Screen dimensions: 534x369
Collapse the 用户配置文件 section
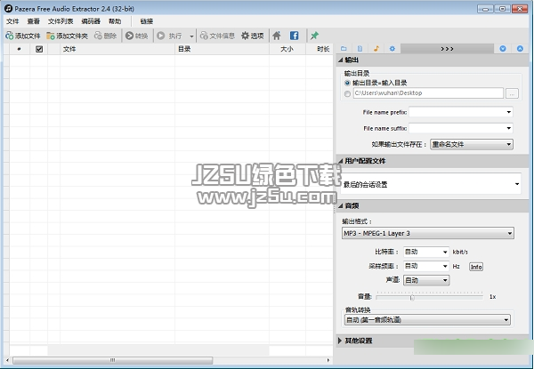point(341,161)
